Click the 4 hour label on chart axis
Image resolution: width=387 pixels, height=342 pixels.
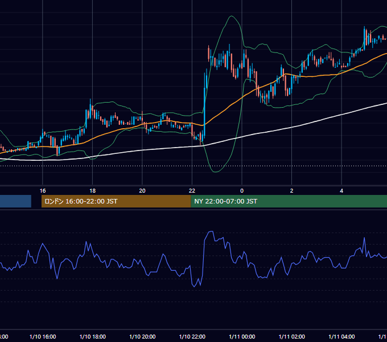(x=341, y=191)
